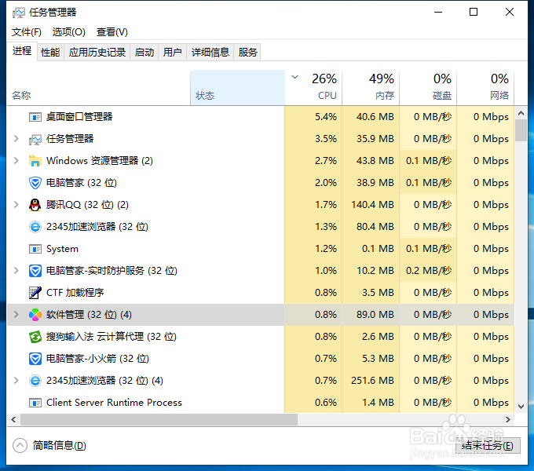The height and width of the screenshot is (471, 534).
Task: Expand the 任务管理器 process group
Action: click(16, 139)
